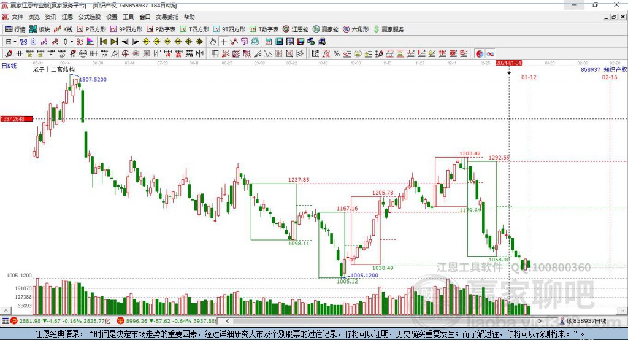The width and height of the screenshot is (628, 340).
Task: Select the Gann fan lines tool
Action: pos(226,54)
